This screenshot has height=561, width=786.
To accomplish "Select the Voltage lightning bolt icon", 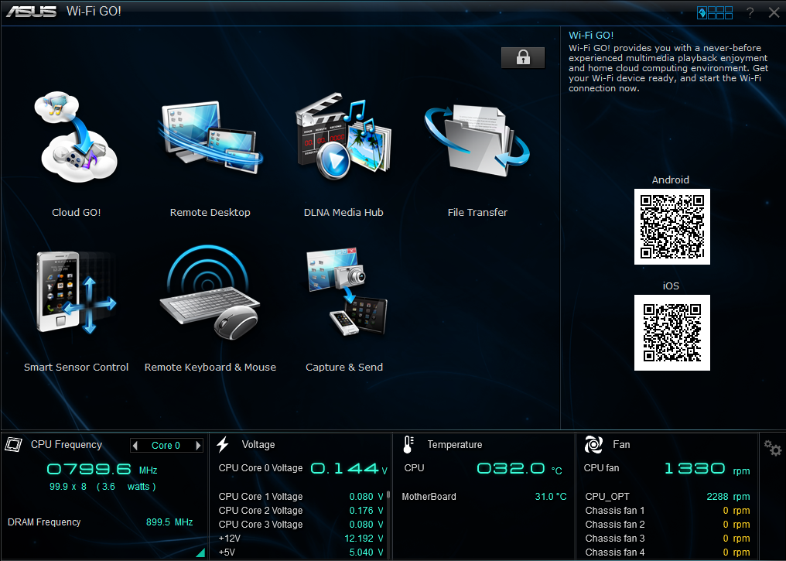I will [223, 444].
